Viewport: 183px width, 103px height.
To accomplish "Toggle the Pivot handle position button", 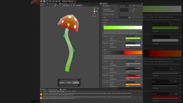I will (65, 1).
